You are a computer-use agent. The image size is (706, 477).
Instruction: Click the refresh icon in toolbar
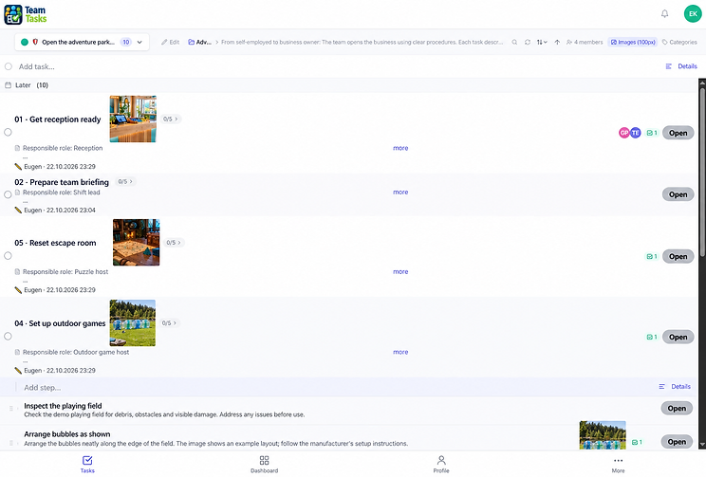pyautogui.click(x=528, y=43)
